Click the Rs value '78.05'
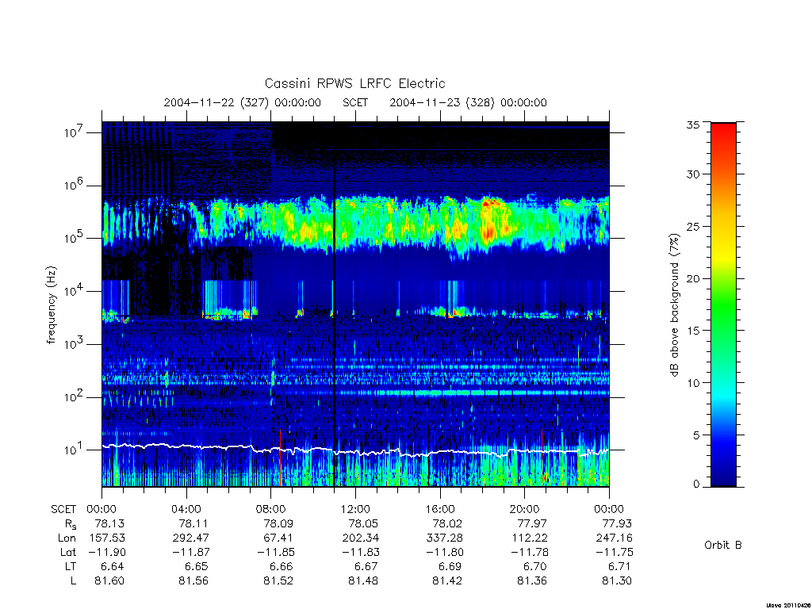This screenshot has height=609, width=812. point(362,523)
